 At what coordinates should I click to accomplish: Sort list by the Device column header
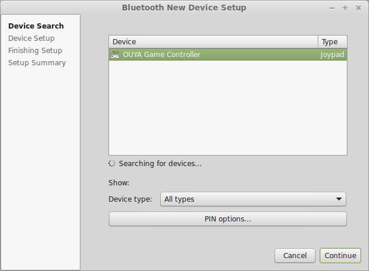click(x=213, y=42)
